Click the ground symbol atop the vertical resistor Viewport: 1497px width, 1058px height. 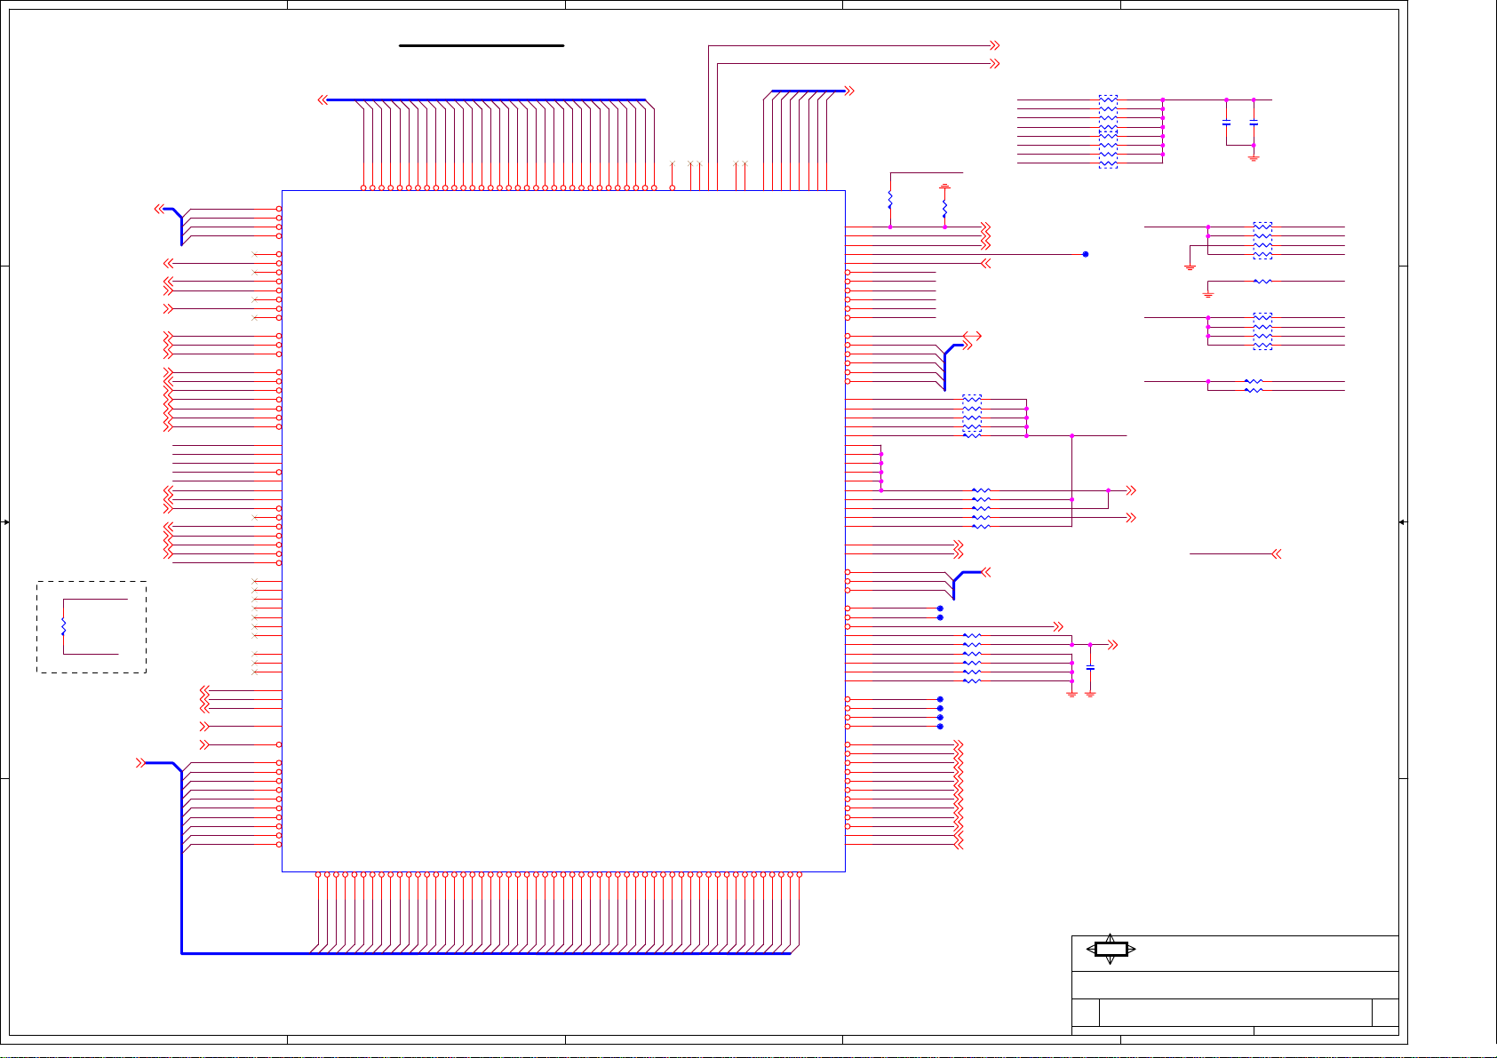pos(944,187)
